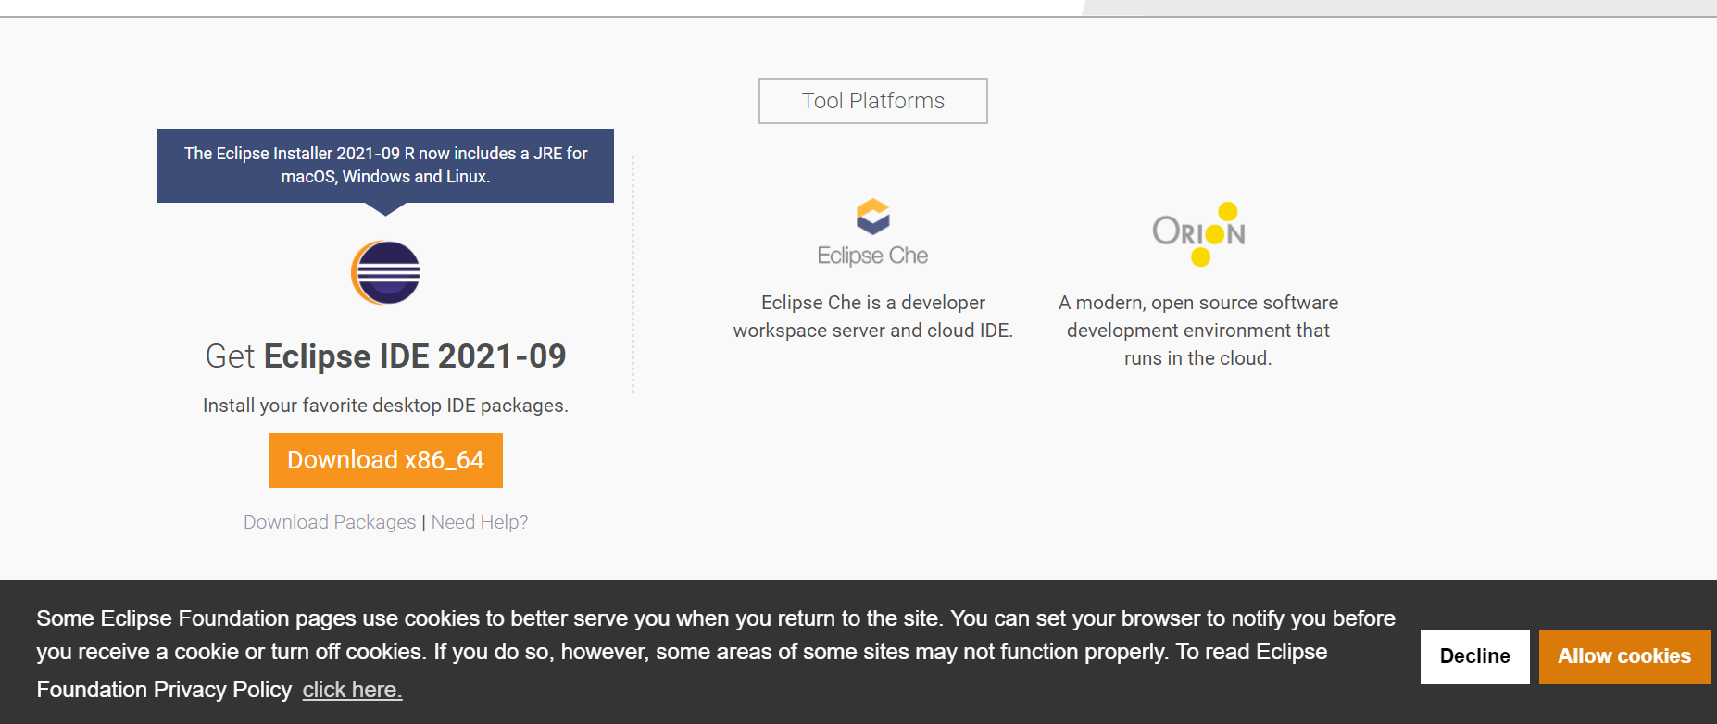Viewport: 1717px width, 724px height.
Task: Open the Orion logo
Action: (1198, 234)
